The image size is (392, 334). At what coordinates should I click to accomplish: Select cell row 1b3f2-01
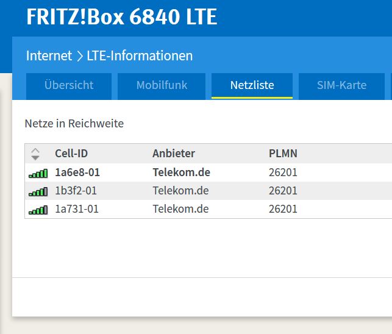208,191
